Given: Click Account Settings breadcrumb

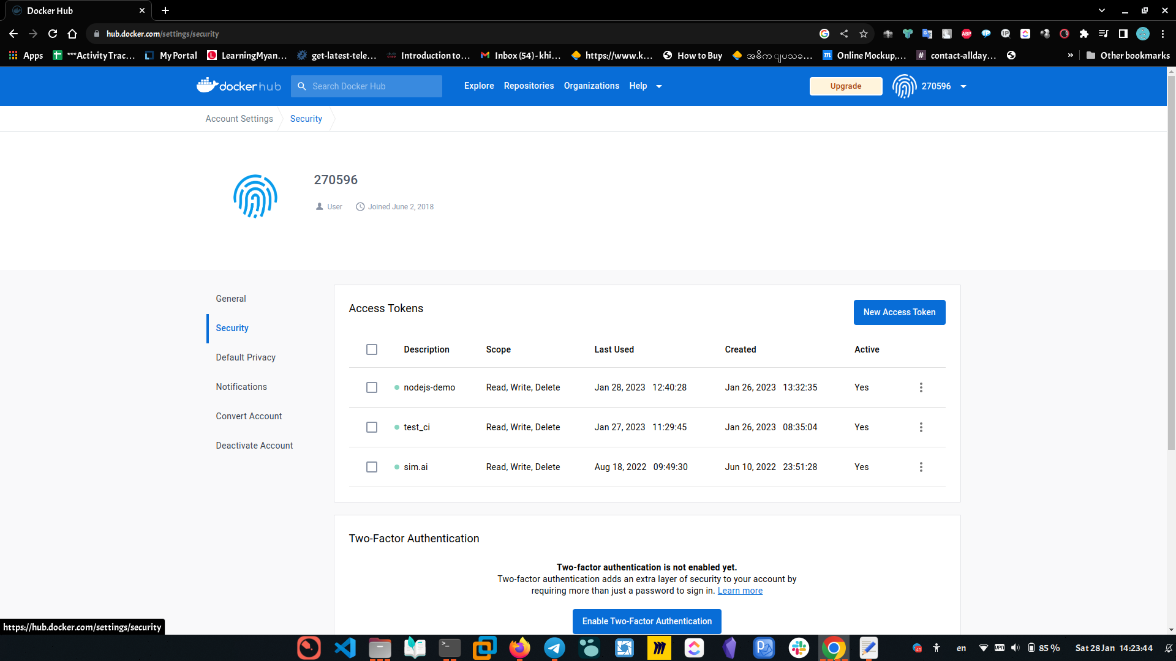Looking at the screenshot, I should click(239, 119).
